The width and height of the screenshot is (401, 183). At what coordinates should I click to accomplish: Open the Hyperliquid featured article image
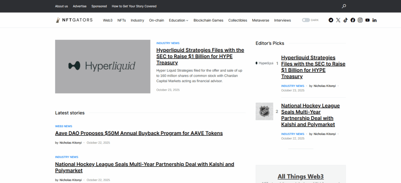[103, 66]
